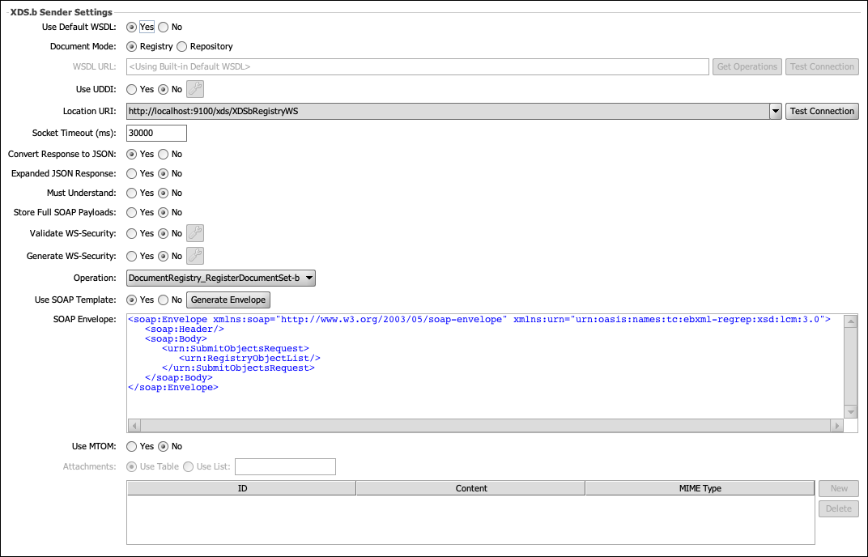Viewport: 868px width, 557px height.
Task: Click SOAP Envelope scroll down arrow
Action: coord(851,411)
